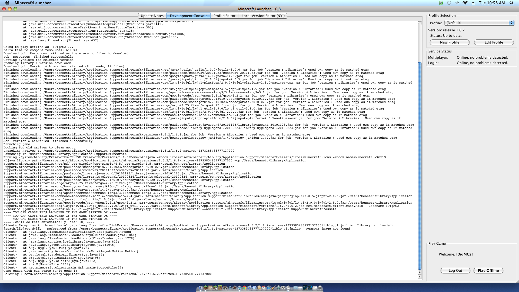Switch to the Profile Editor tab
519x292 pixels.
tap(224, 16)
